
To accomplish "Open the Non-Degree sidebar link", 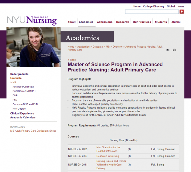I will click(19, 109).
